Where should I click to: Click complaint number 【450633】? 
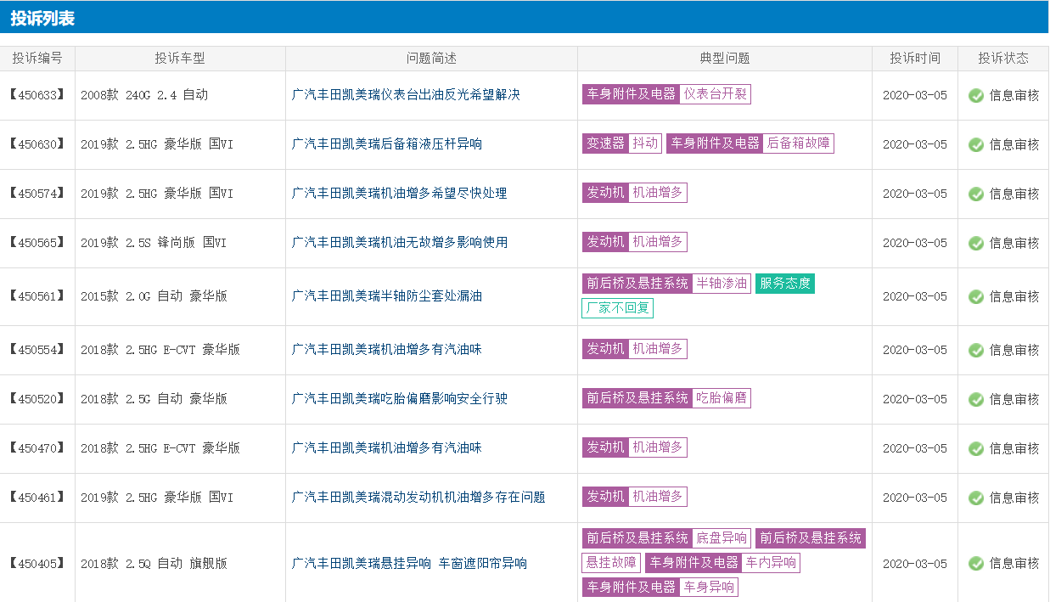pyautogui.click(x=37, y=95)
